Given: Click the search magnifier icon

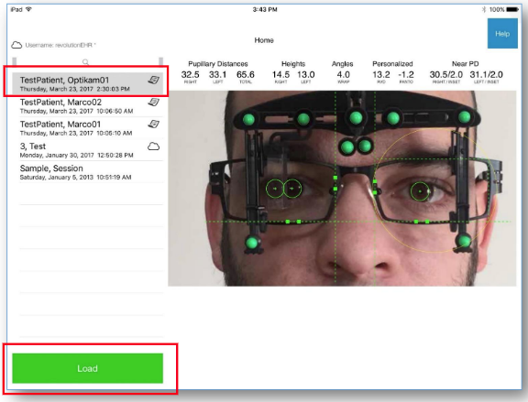Looking at the screenshot, I should [85, 62].
